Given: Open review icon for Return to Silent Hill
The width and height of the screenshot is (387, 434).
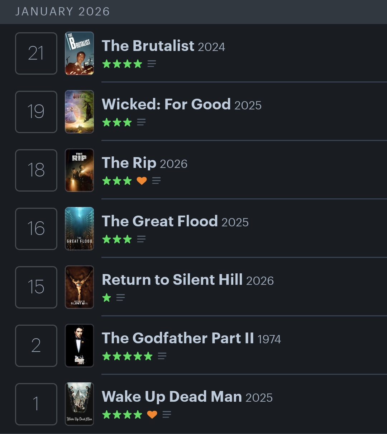Looking at the screenshot, I should click(x=120, y=298).
